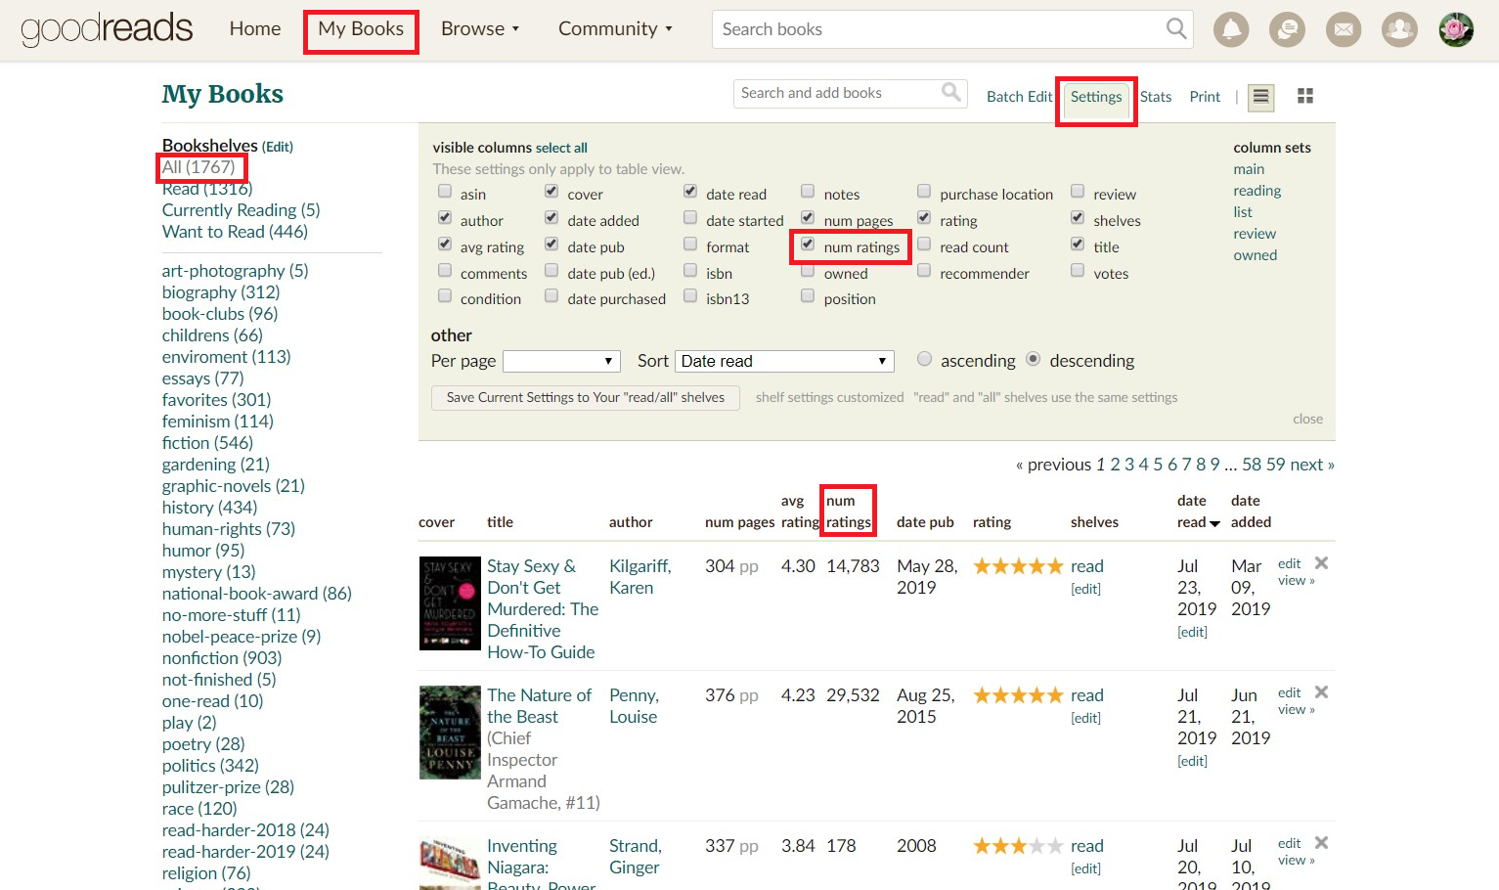Choose the owned column set
Image resolution: width=1499 pixels, height=890 pixels.
click(1256, 255)
